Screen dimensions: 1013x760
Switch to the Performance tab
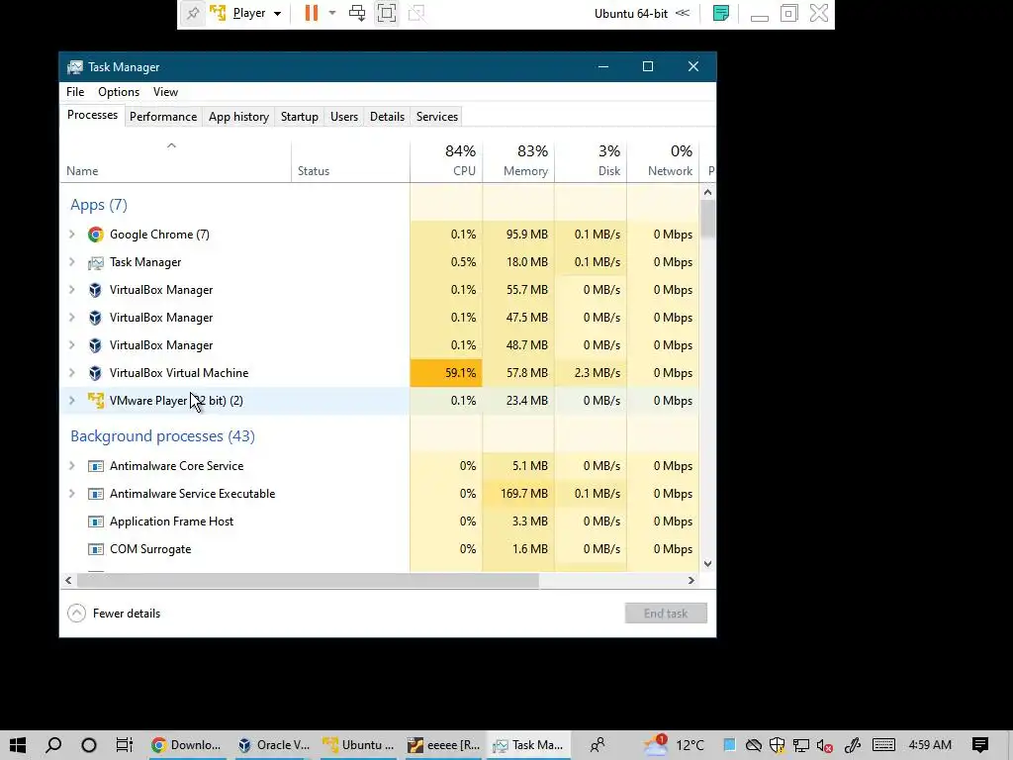tap(163, 117)
